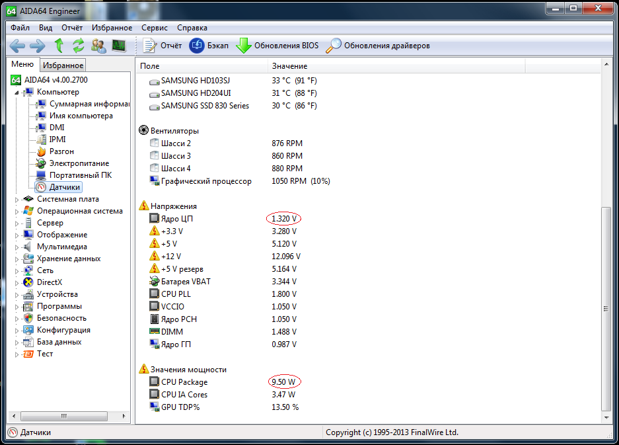Viewport: 619px width, 445px height.
Task: Click the Вентиляторы section fan icon
Action: [x=144, y=130]
